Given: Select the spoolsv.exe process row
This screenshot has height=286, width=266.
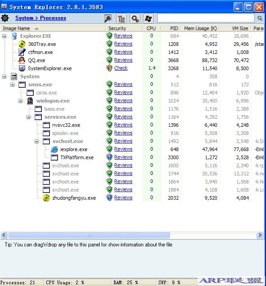Looking at the screenshot, I should point(132,133).
